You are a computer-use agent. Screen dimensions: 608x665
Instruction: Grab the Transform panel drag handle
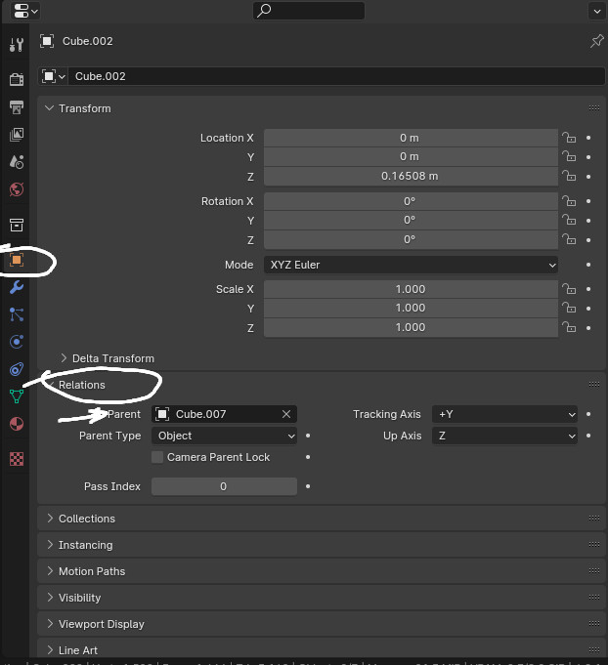coord(594,108)
